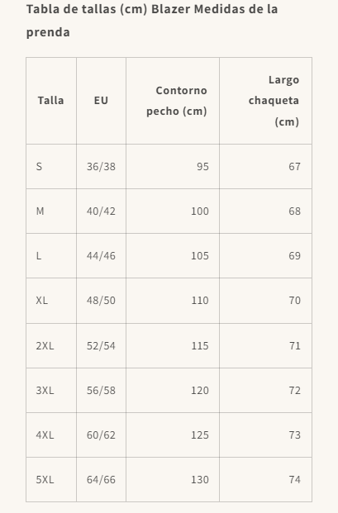
Task: Click the 36/38 EU size cell
Action: (101, 167)
